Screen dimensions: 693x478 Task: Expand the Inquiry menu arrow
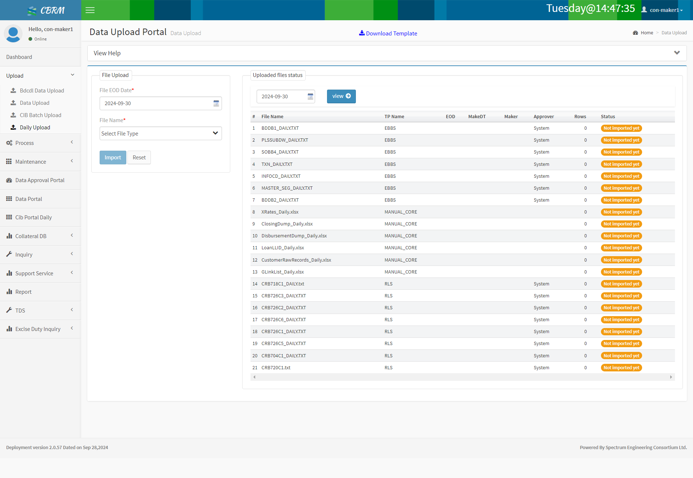pos(72,254)
